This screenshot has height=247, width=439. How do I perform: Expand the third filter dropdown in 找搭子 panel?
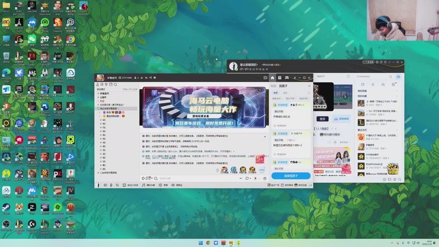[304, 99]
